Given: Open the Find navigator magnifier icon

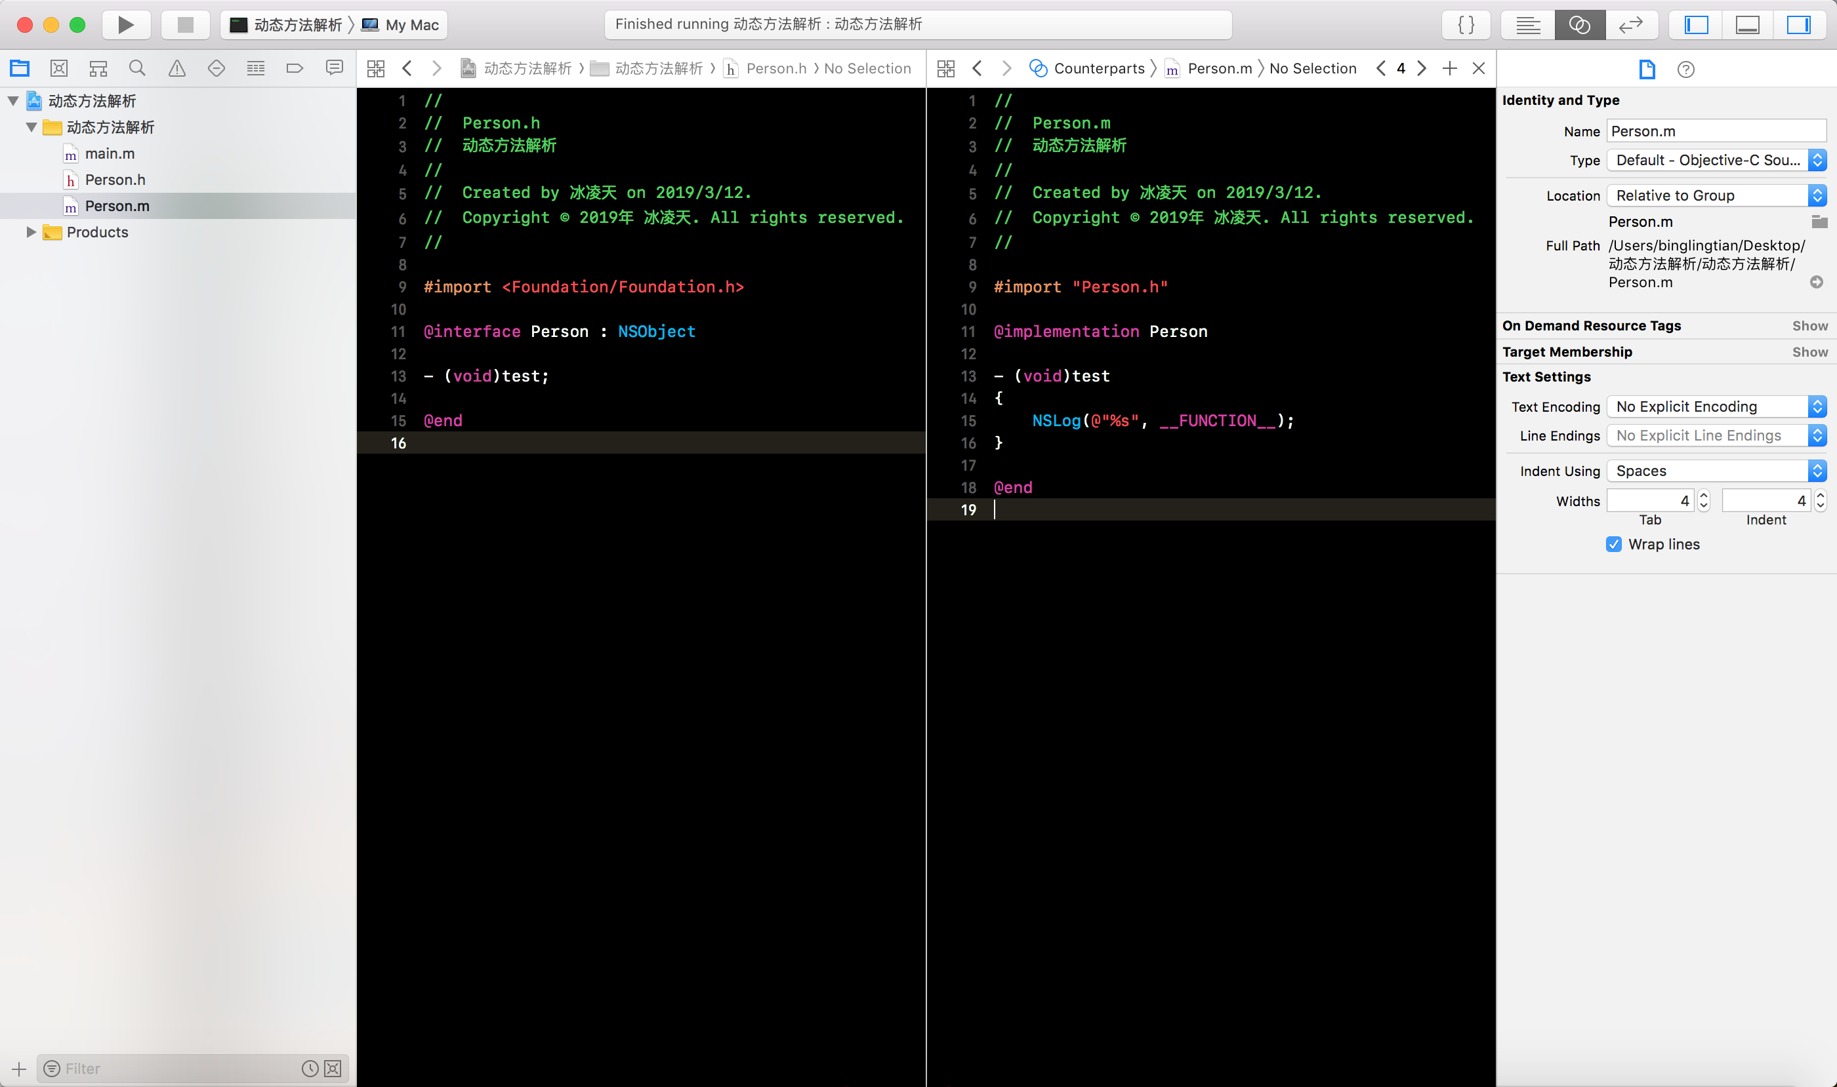Looking at the screenshot, I should pos(137,69).
